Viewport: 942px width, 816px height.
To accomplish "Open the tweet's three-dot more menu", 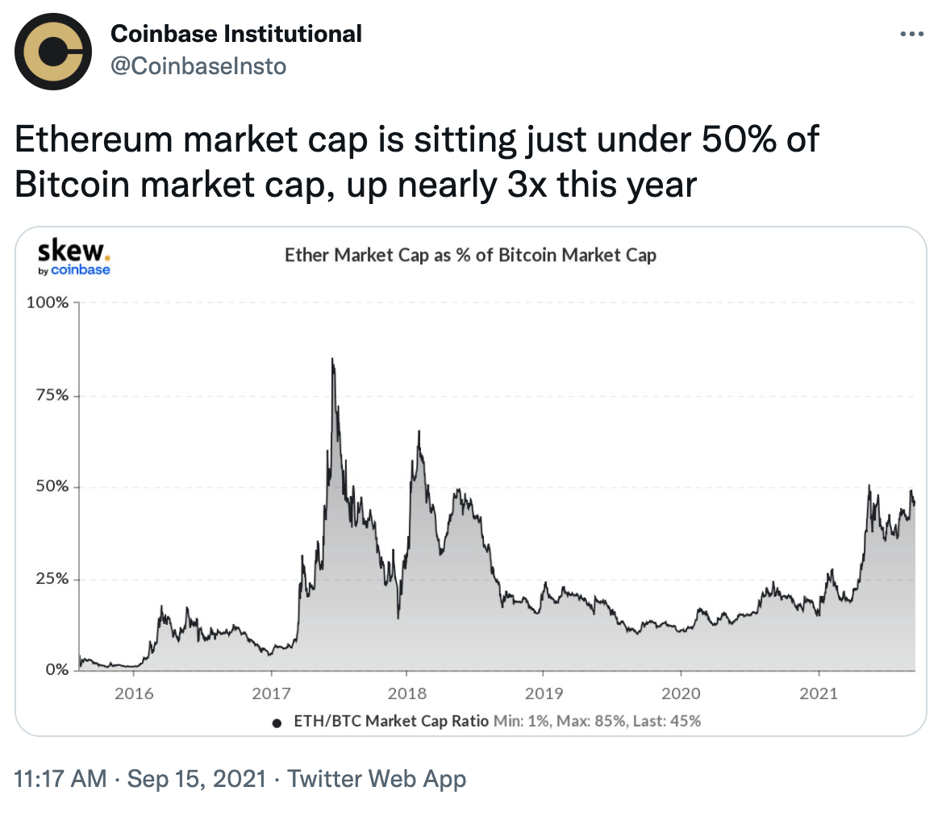I will pyautogui.click(x=911, y=35).
